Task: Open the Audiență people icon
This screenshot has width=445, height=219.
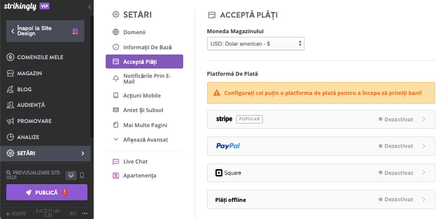Action: click(x=10, y=105)
